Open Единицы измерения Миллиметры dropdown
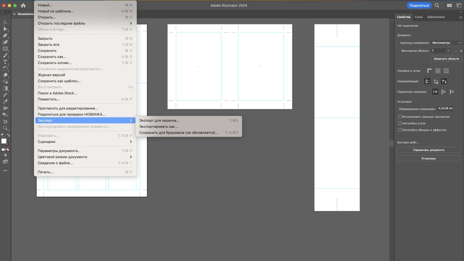464x261 pixels. 446,43
